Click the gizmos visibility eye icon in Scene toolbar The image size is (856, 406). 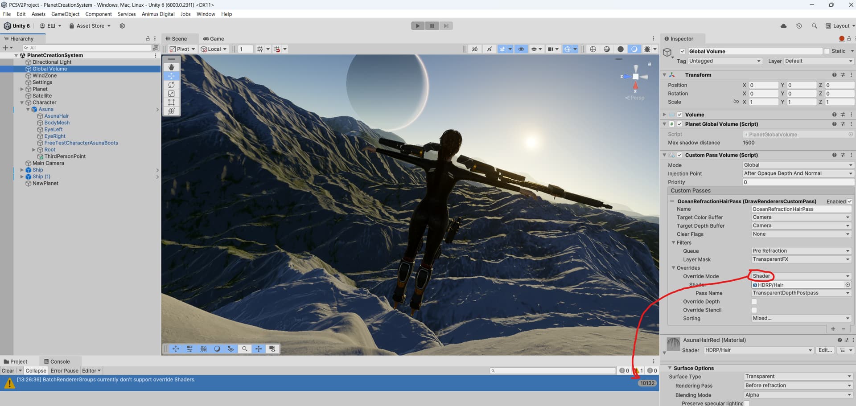(x=521, y=49)
